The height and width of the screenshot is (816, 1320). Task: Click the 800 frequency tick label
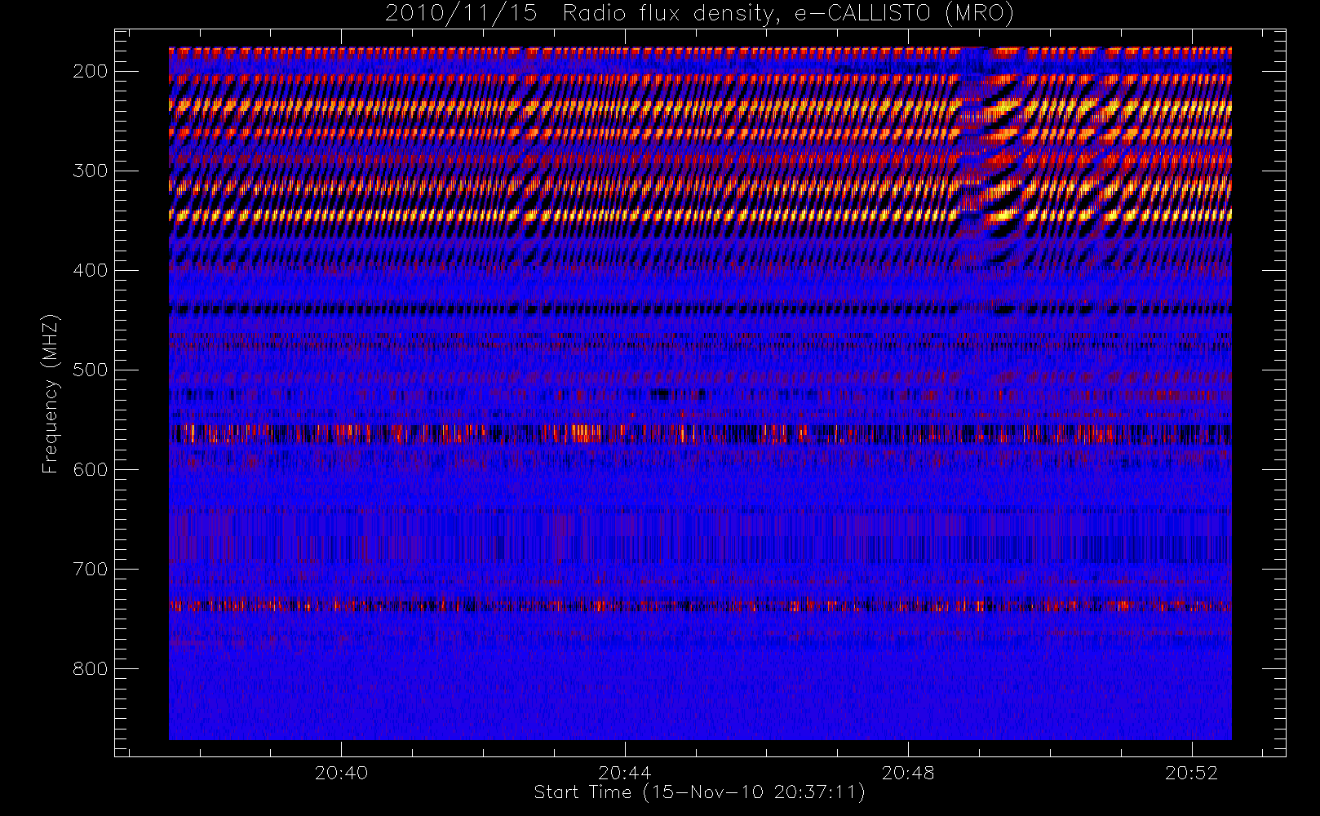pyautogui.click(x=91, y=668)
